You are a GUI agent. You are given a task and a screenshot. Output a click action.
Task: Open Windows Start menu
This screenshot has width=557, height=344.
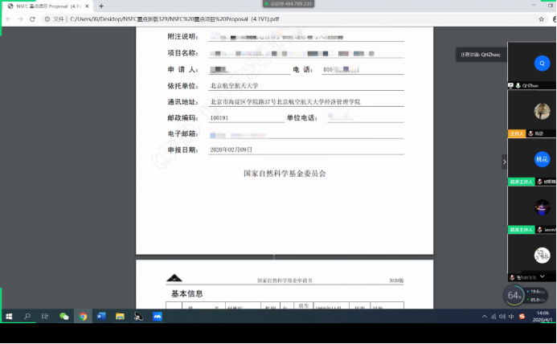pyautogui.click(x=9, y=317)
